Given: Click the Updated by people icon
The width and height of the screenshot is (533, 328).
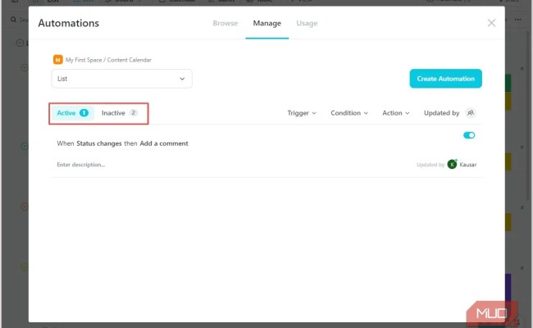Looking at the screenshot, I should tap(471, 113).
